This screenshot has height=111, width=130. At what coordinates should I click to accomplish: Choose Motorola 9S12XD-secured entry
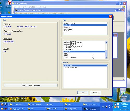84,46
